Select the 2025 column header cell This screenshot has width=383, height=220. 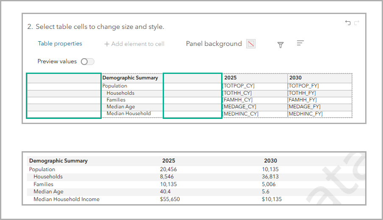pyautogui.click(x=254, y=78)
